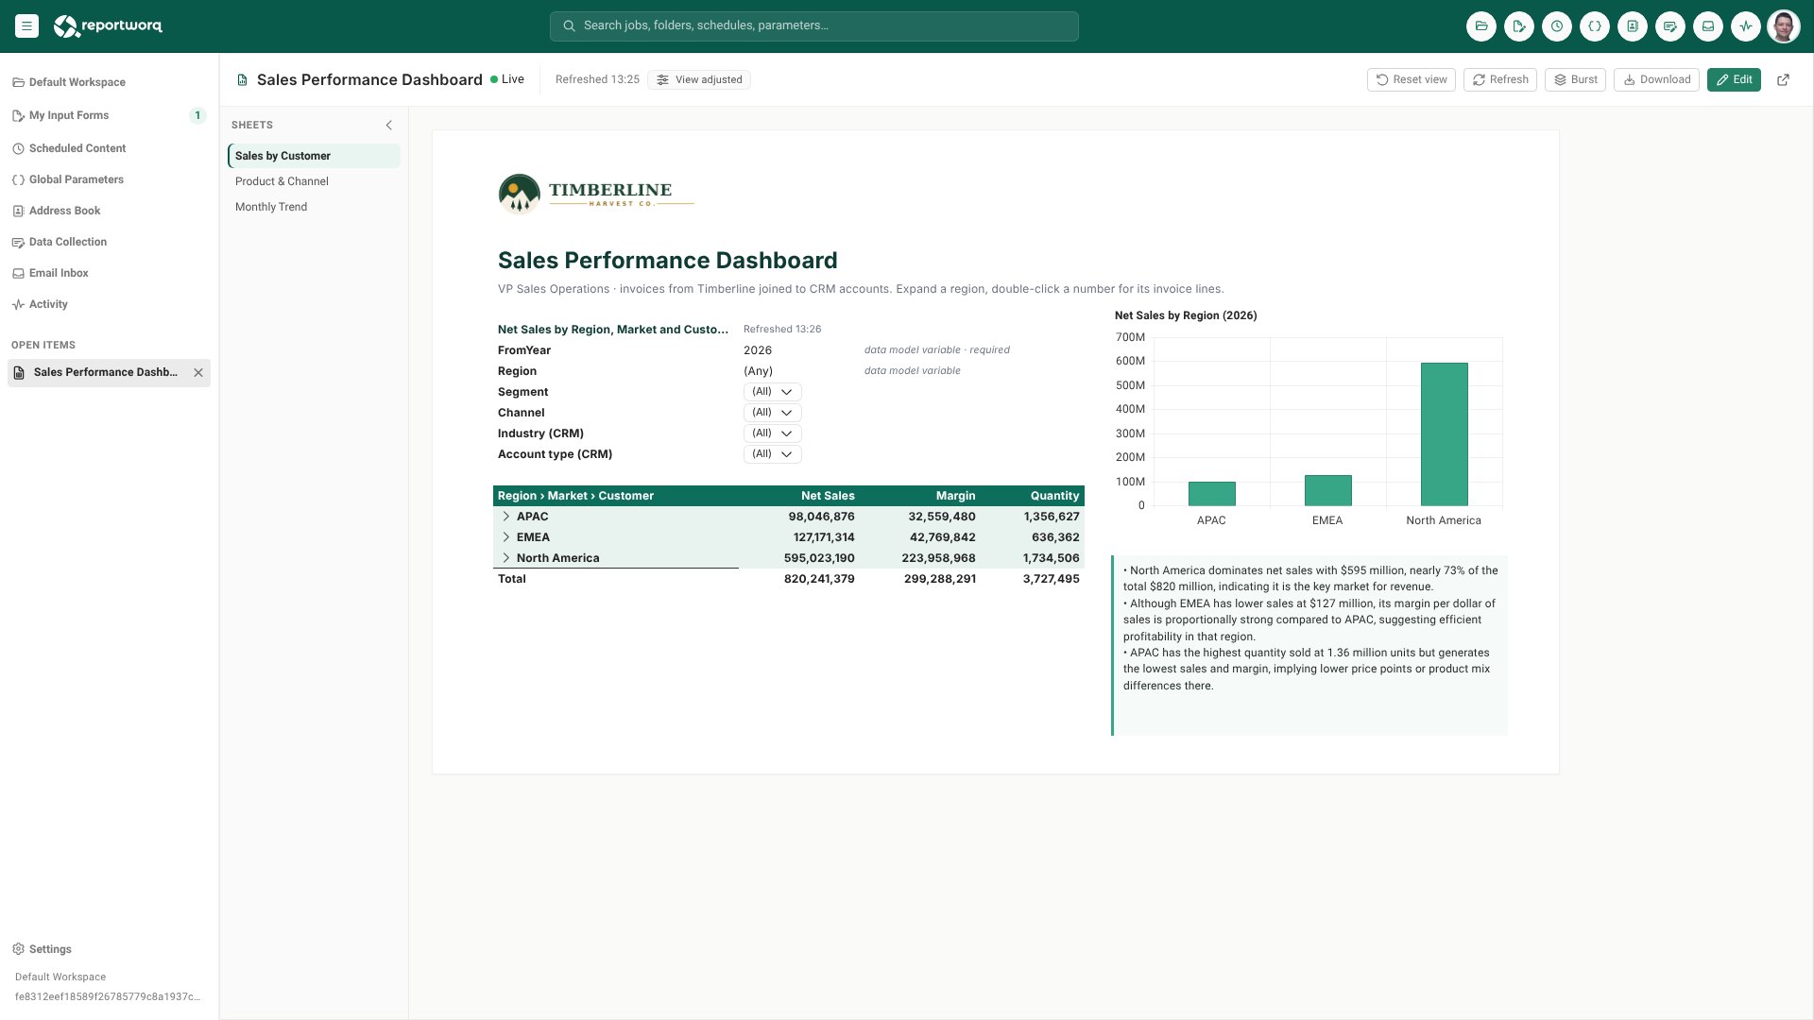The width and height of the screenshot is (1814, 1020).
Task: Open the Channel filter dropdown
Action: click(x=772, y=413)
